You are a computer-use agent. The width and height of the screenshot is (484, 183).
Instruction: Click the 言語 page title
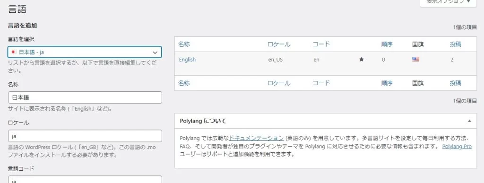click(17, 9)
